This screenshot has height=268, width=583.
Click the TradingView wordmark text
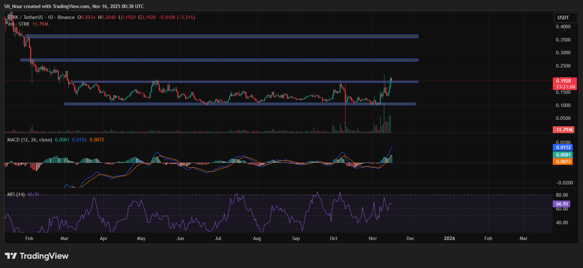[x=44, y=256]
